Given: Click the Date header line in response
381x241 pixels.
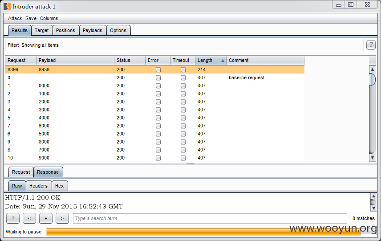Looking at the screenshot, I should pos(64,206).
